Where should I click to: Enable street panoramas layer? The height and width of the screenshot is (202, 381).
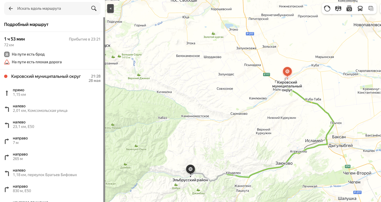(338, 9)
